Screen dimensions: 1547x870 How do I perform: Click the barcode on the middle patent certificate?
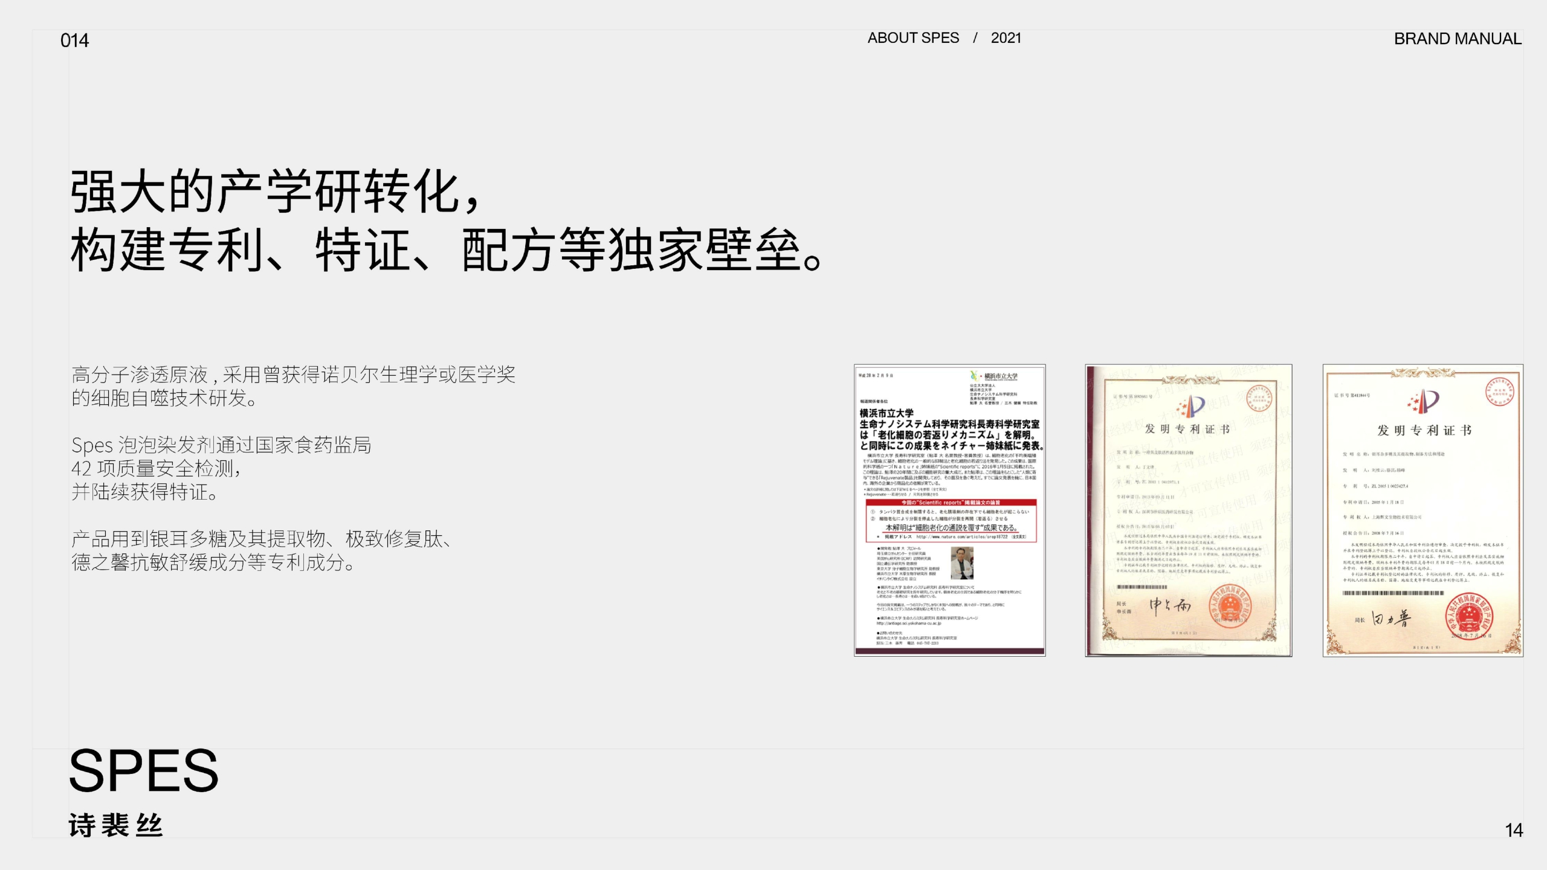point(1142,587)
